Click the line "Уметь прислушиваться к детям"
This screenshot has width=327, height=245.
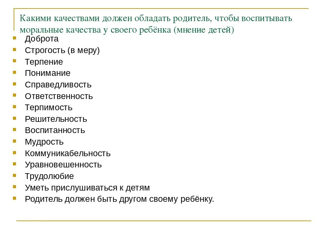coord(88,188)
